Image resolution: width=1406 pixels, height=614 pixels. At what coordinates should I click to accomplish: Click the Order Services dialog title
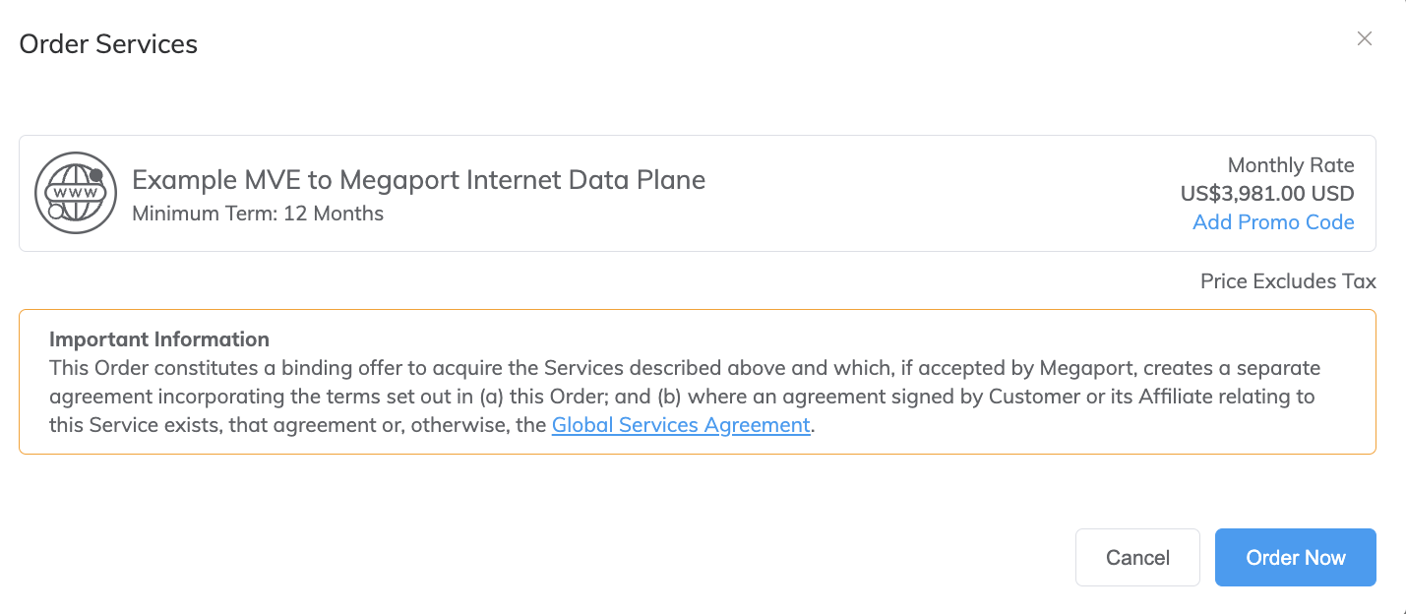[x=108, y=44]
